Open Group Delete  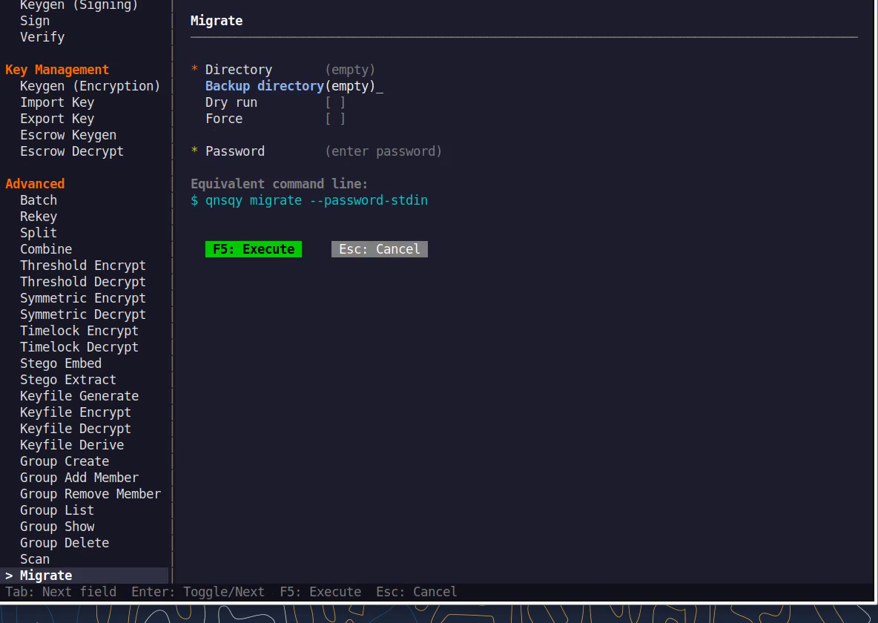(x=65, y=542)
